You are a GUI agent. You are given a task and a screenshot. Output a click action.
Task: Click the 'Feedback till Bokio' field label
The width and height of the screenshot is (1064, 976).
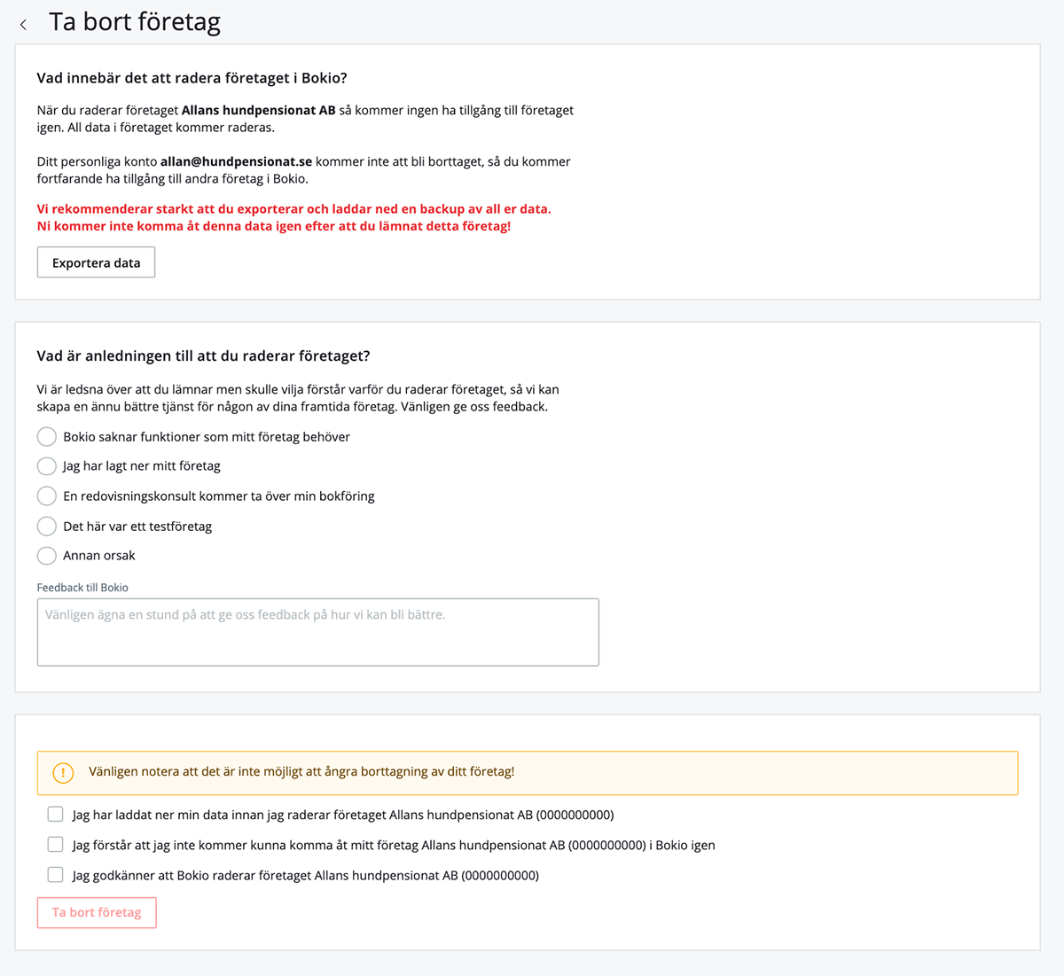pyautogui.click(x=82, y=588)
